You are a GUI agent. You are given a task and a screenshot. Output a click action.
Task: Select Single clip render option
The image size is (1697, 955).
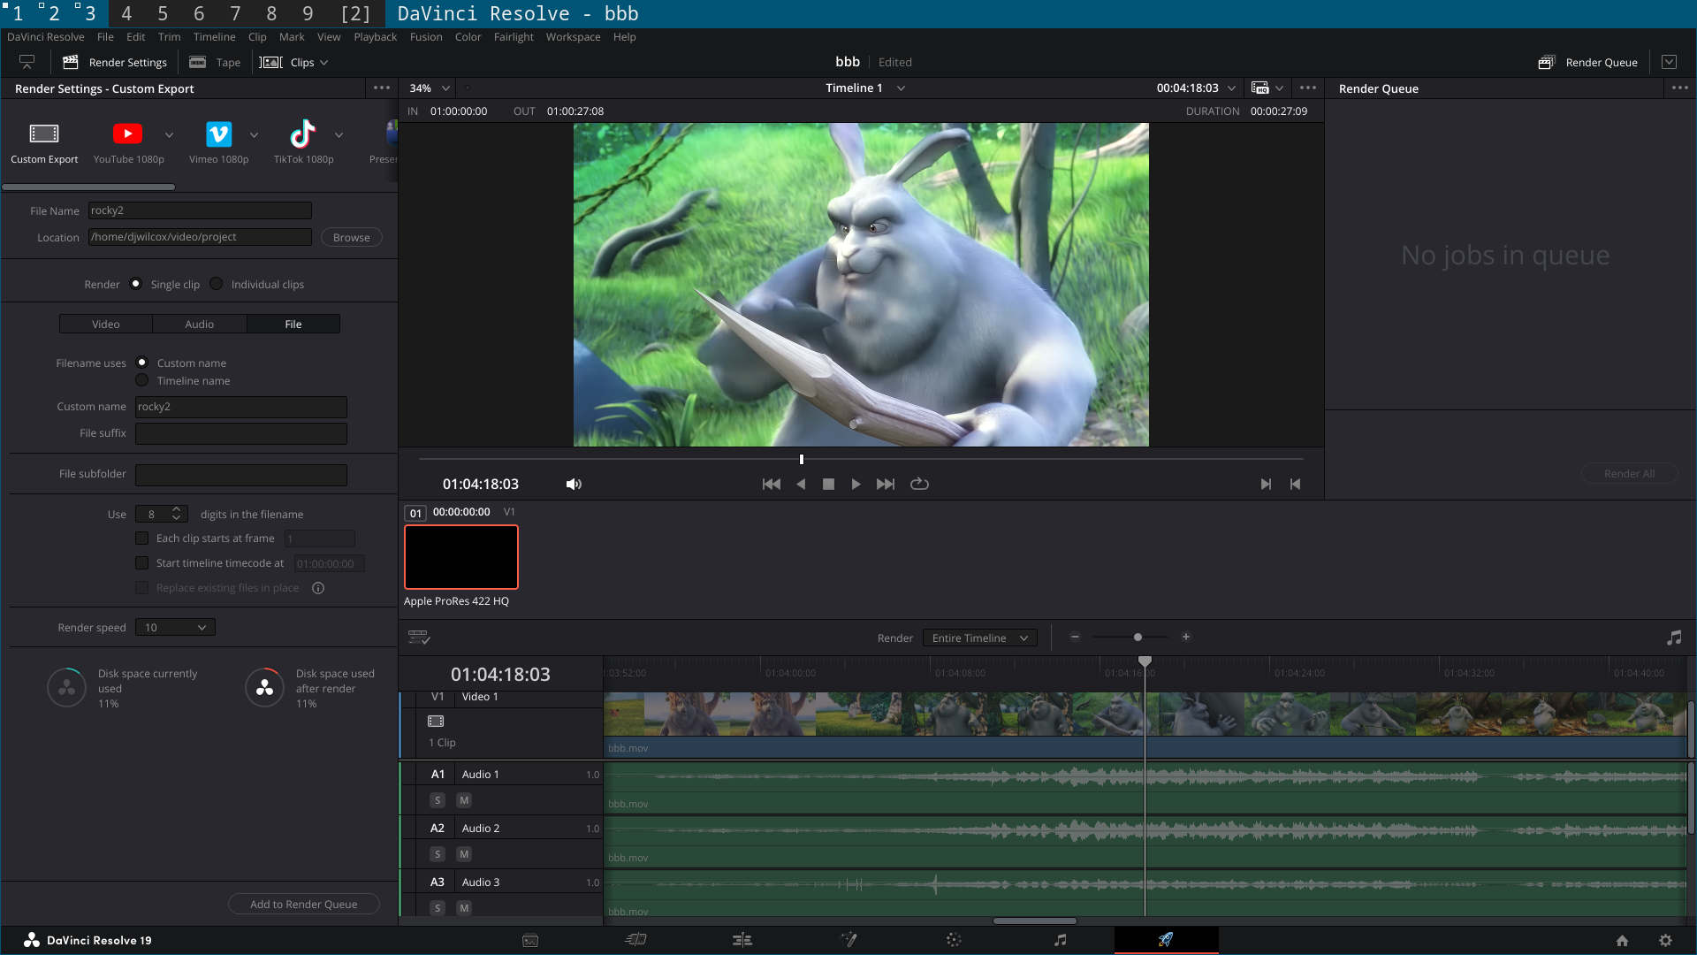click(135, 284)
